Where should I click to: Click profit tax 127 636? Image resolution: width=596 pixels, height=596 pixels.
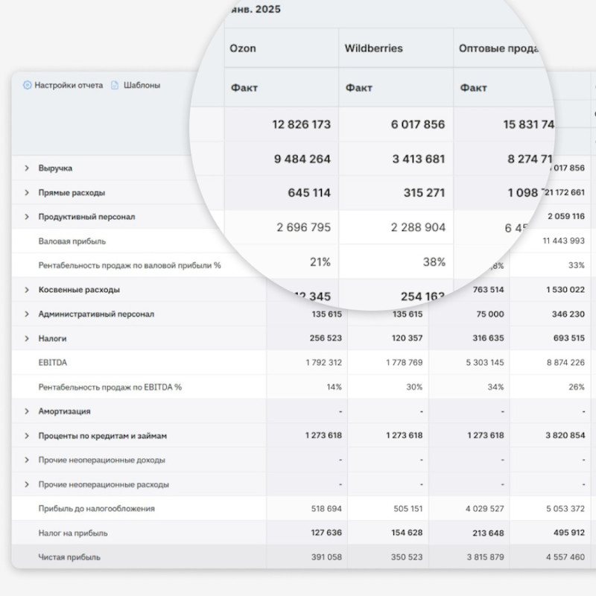pos(326,533)
